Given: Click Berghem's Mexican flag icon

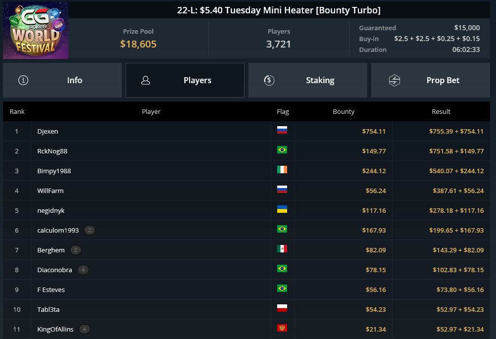Looking at the screenshot, I should (282, 249).
